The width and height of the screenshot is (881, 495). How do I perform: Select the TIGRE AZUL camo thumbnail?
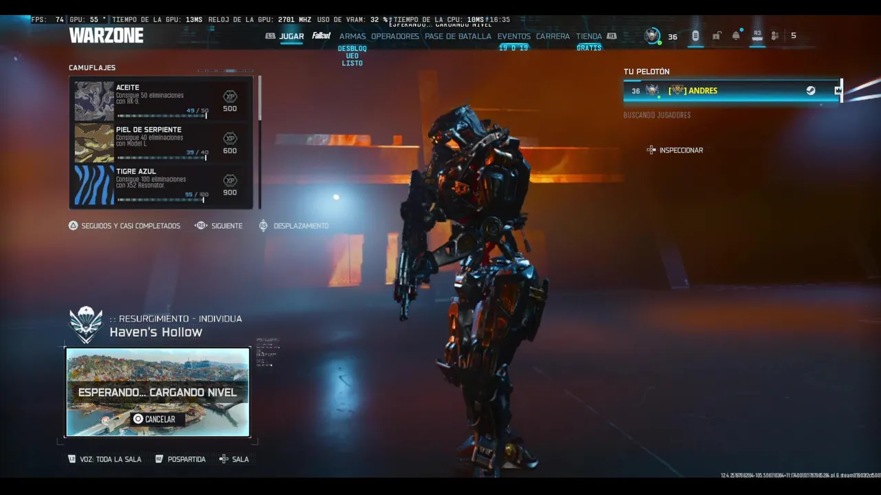(x=94, y=185)
